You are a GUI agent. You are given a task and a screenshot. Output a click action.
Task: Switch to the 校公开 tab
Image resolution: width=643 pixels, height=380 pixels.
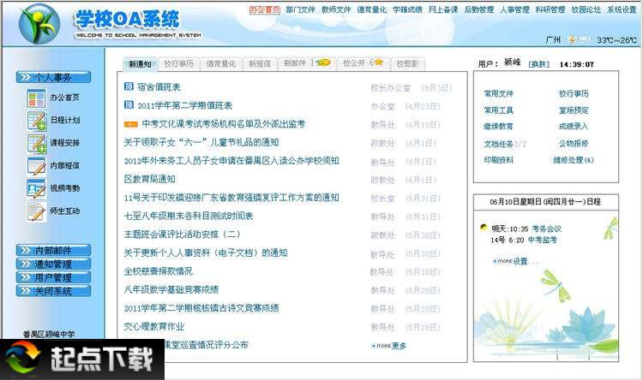click(363, 63)
